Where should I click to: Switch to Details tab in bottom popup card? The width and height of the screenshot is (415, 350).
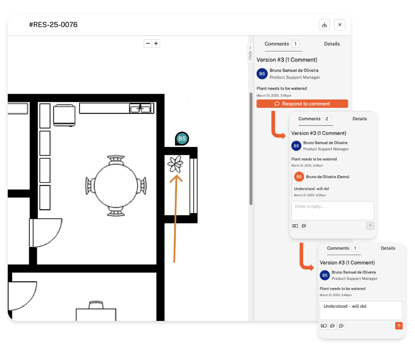[x=388, y=248]
